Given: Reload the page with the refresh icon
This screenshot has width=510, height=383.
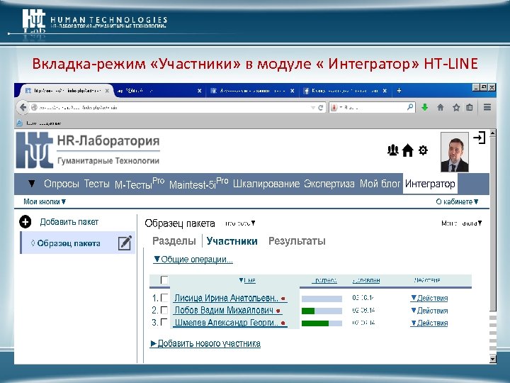Looking at the screenshot, I should (x=320, y=108).
